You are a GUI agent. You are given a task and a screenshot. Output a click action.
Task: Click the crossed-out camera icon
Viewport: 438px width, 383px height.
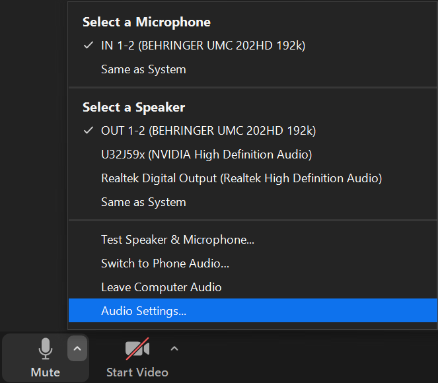point(137,349)
